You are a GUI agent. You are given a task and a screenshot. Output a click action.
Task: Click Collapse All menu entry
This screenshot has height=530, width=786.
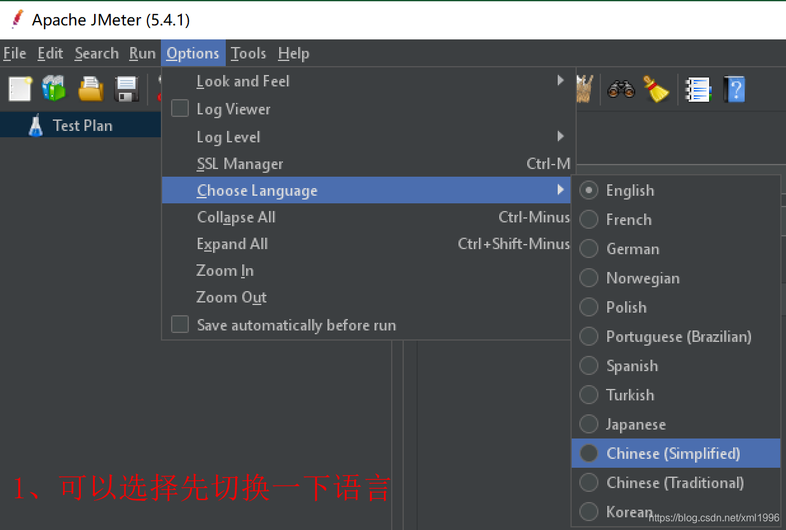coord(367,217)
